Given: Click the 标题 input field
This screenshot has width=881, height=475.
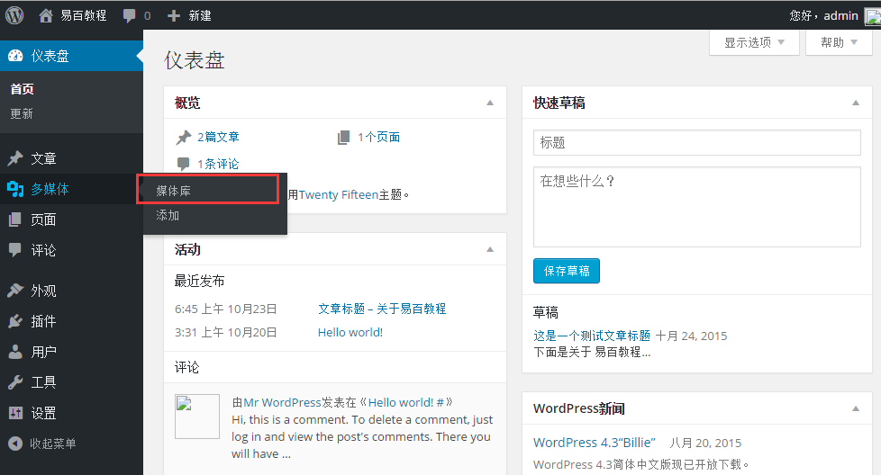Looking at the screenshot, I should coord(696,142).
